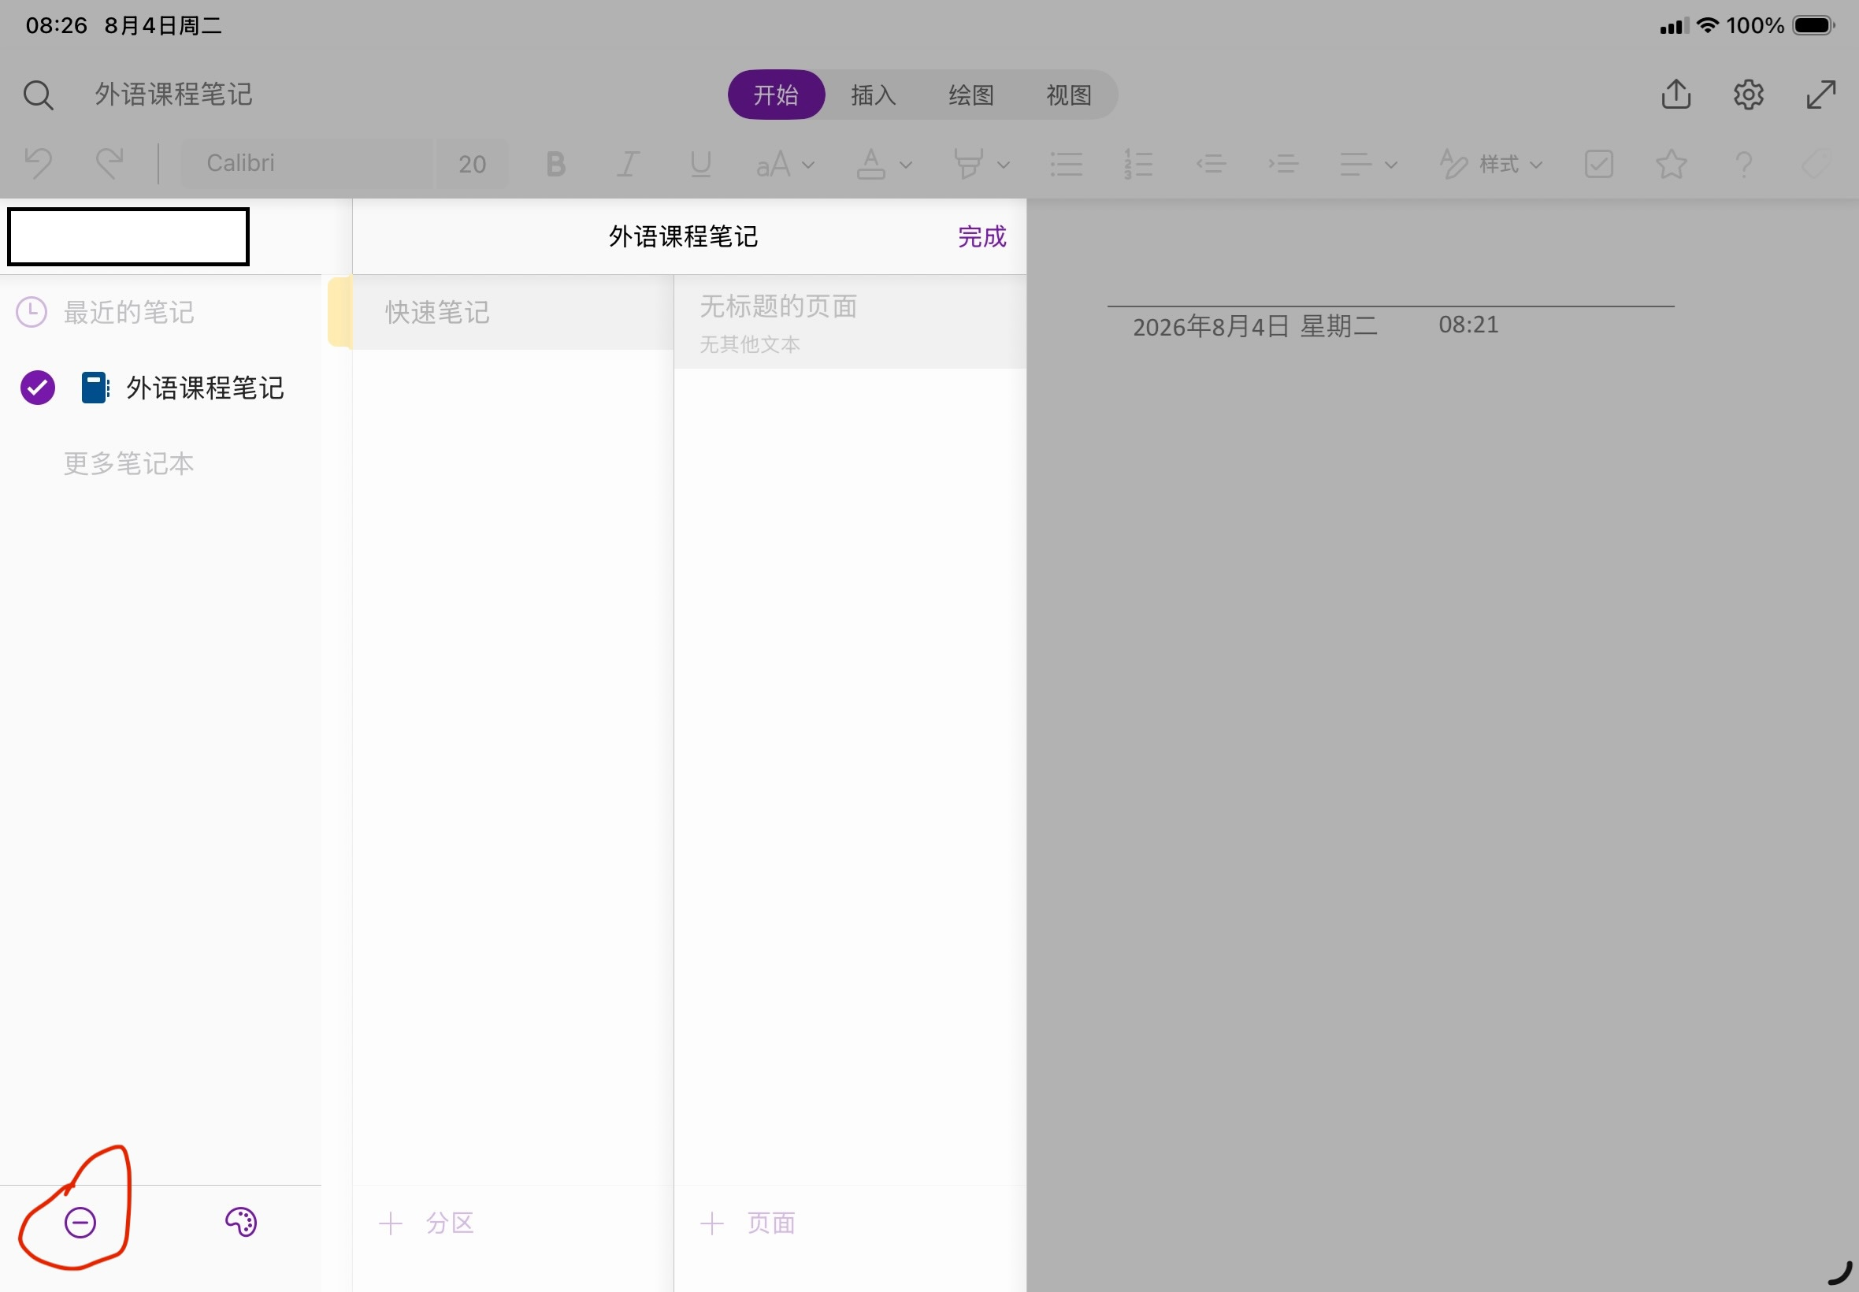The height and width of the screenshot is (1292, 1859).
Task: Tap 完成 to finish editing
Action: (981, 236)
